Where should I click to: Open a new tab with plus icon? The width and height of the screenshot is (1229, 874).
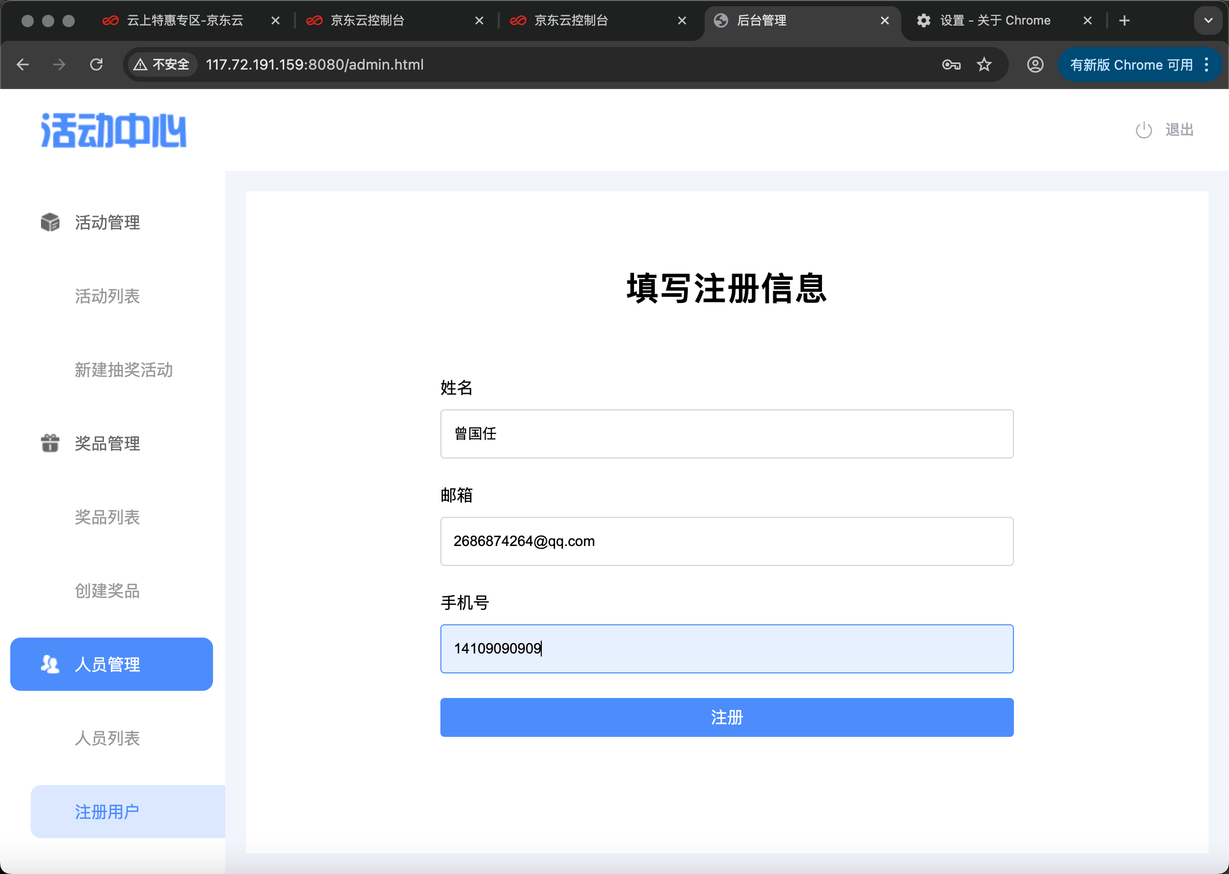click(x=1124, y=20)
